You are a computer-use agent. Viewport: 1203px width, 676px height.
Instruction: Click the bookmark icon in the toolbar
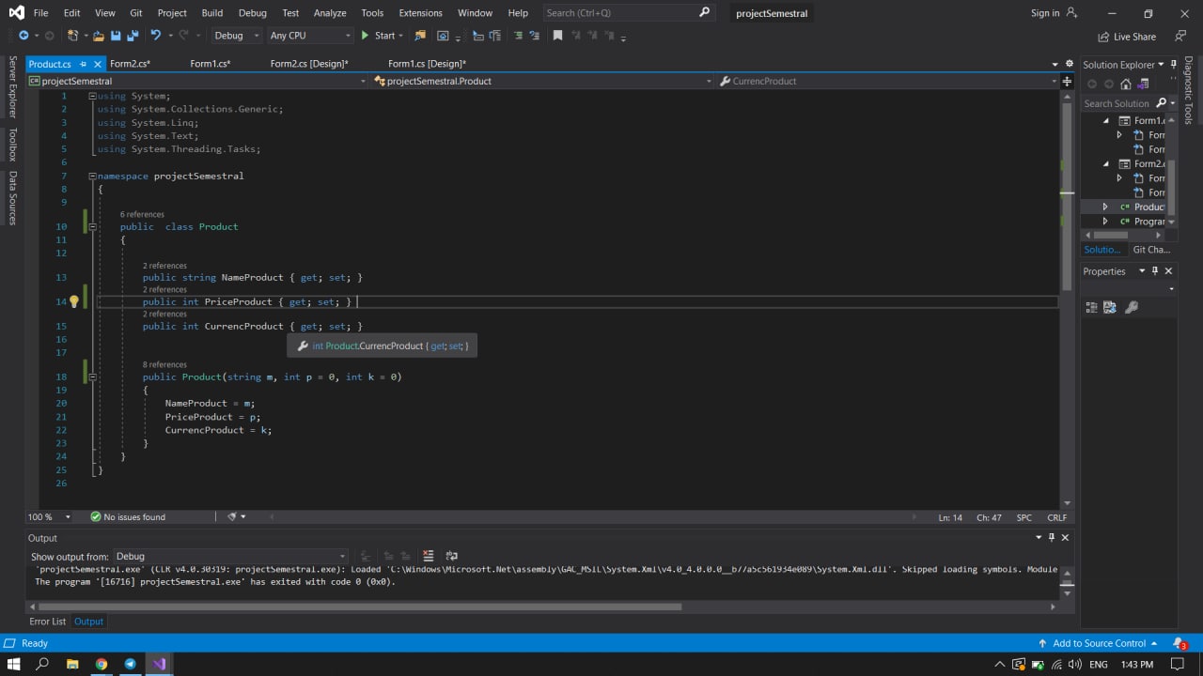coord(557,36)
